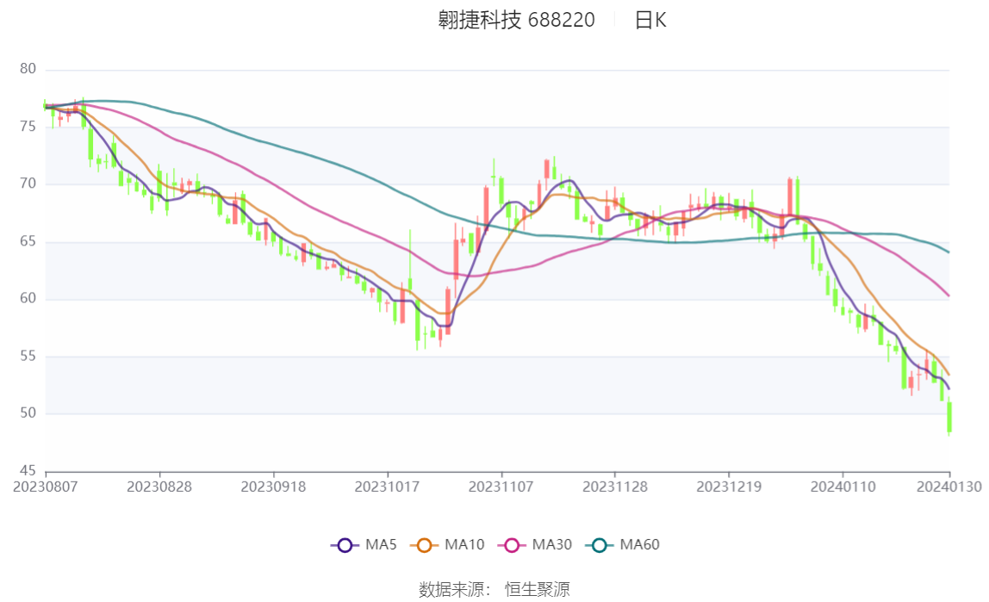
Task: Click the purple MA5 legend circle
Action: pyautogui.click(x=345, y=545)
